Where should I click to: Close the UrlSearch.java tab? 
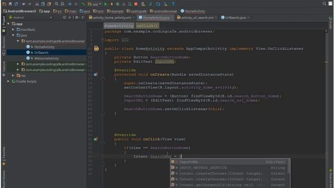(248, 18)
